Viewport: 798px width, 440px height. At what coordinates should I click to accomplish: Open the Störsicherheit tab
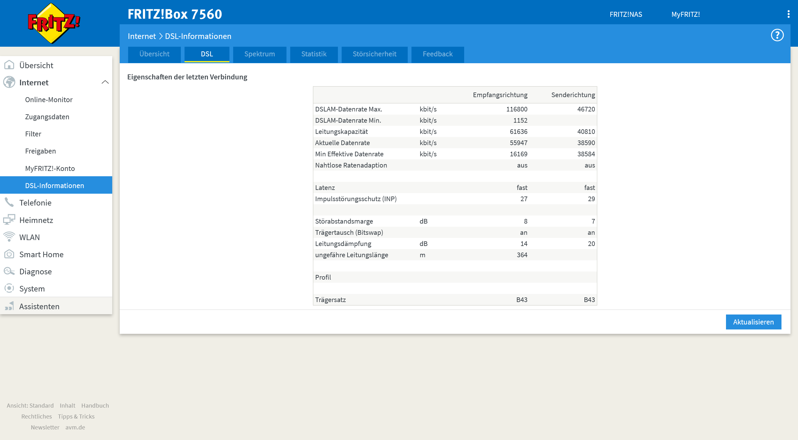[374, 54]
